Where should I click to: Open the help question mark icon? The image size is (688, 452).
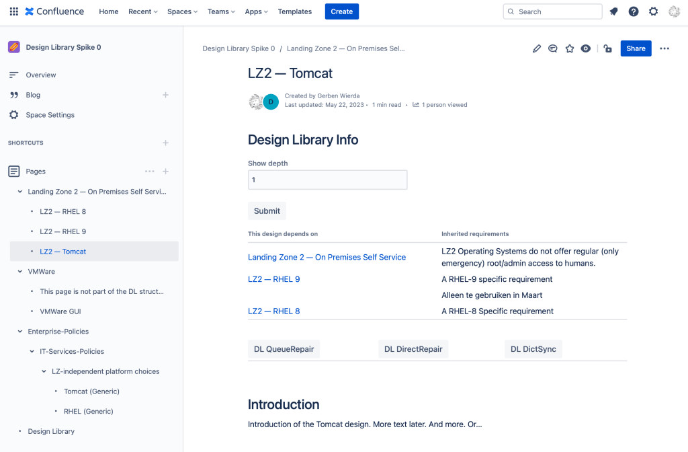634,11
